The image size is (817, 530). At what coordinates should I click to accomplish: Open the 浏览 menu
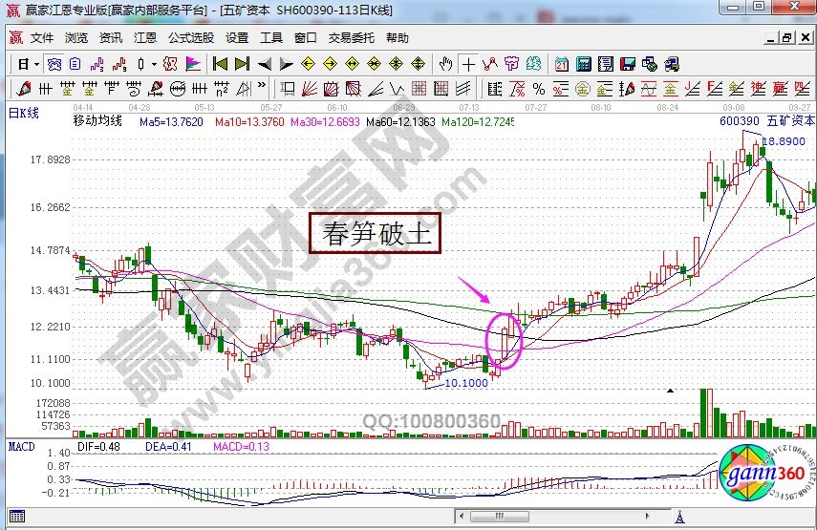click(x=76, y=38)
